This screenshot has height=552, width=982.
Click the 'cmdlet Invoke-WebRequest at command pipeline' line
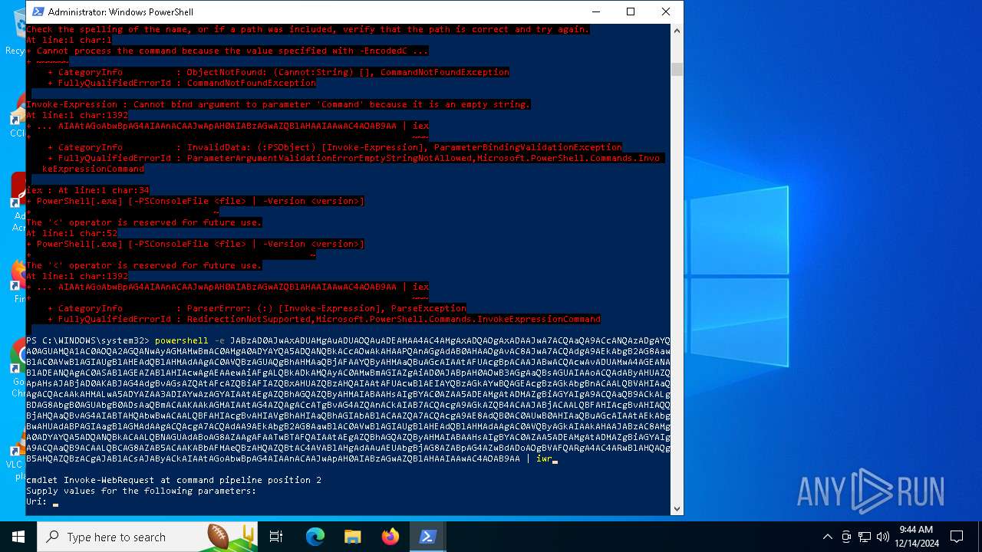click(x=173, y=480)
